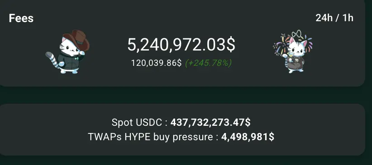Viewport: 372px width, 165px height.
Task: Click the 5,240,972.03$ total fees value
Action: point(181,45)
